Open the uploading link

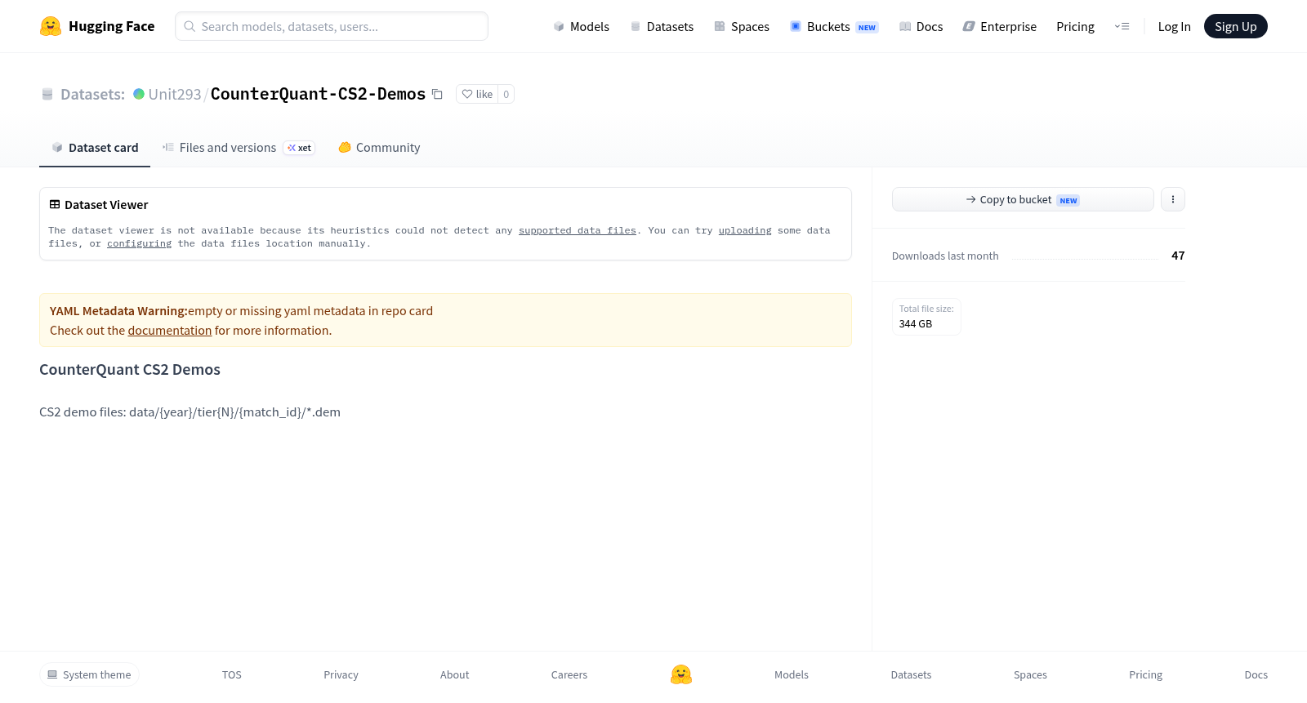(x=745, y=230)
